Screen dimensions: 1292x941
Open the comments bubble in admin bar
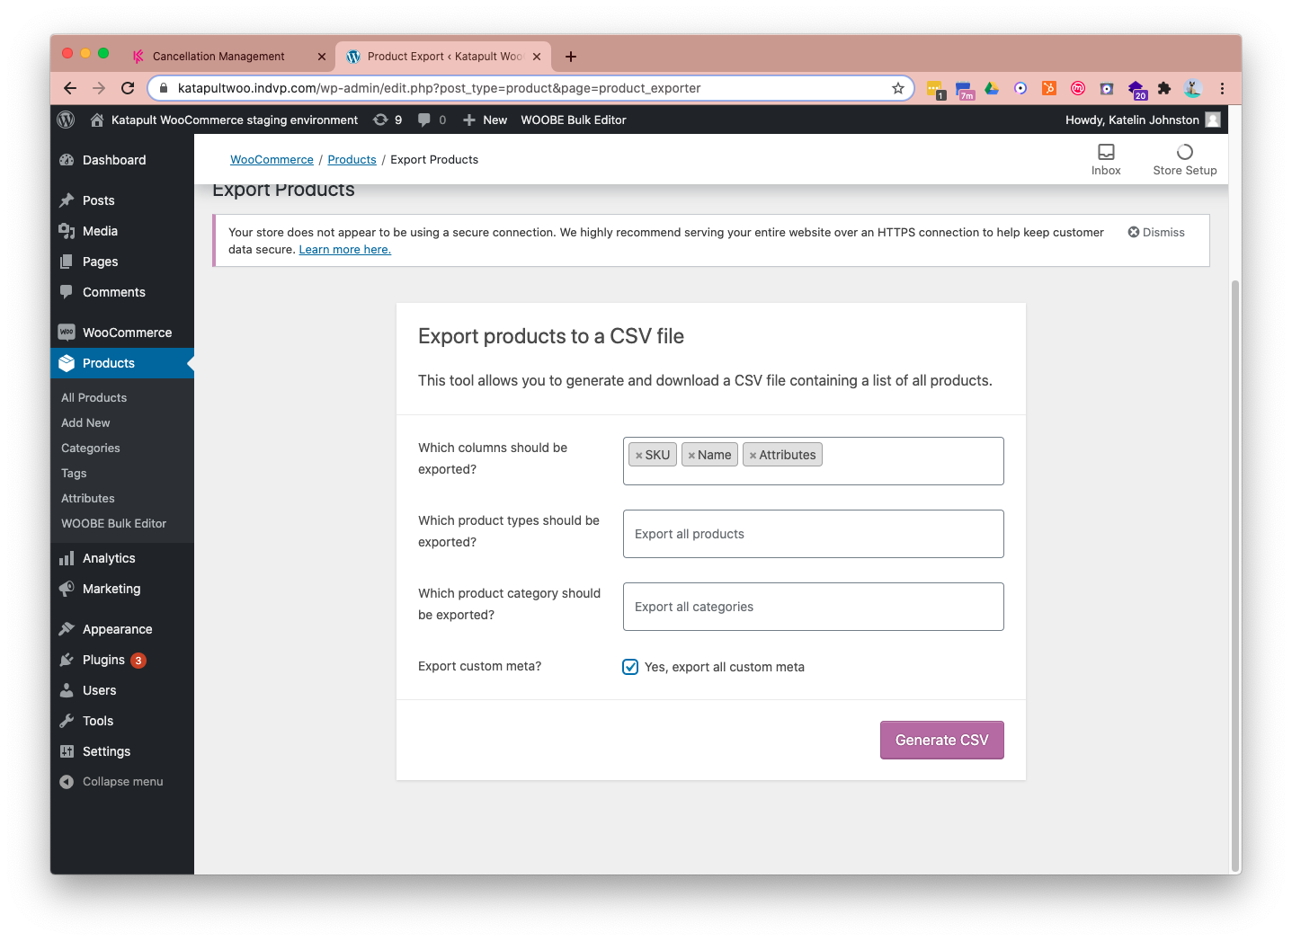(424, 120)
